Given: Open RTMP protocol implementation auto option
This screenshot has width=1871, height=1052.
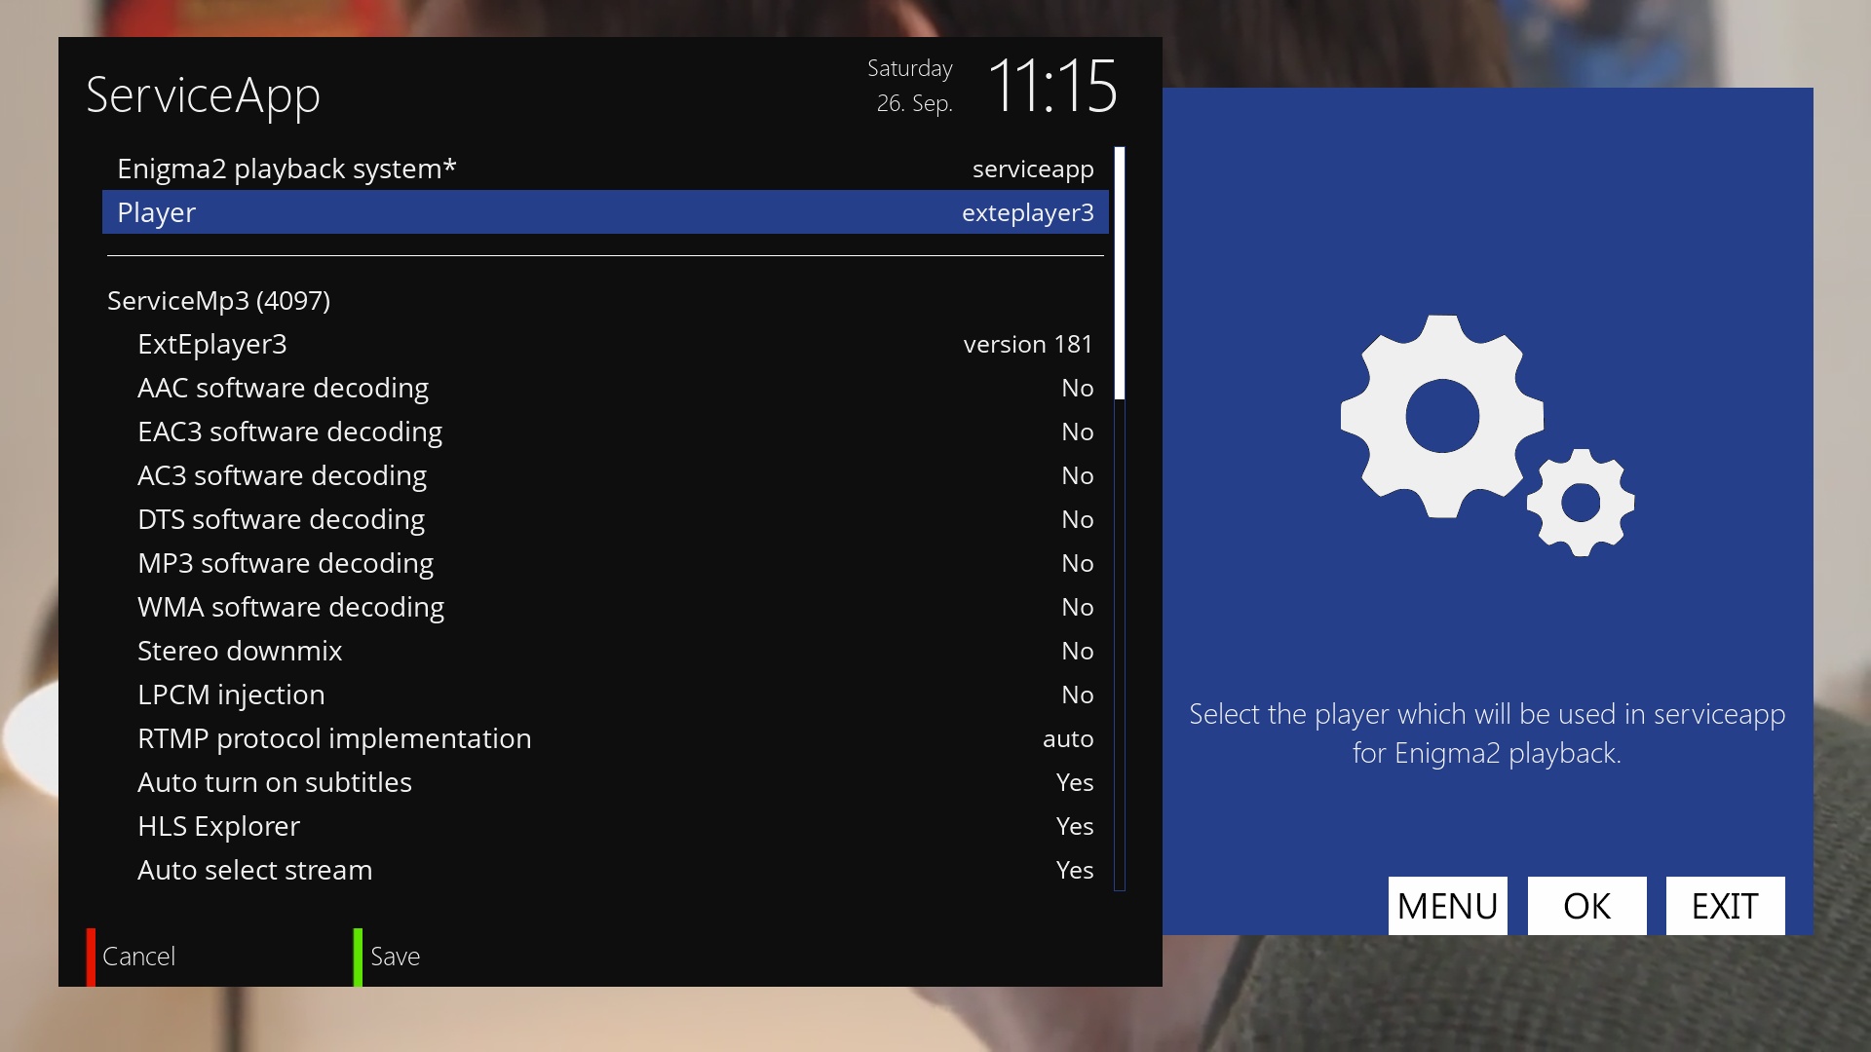Looking at the screenshot, I should point(605,738).
